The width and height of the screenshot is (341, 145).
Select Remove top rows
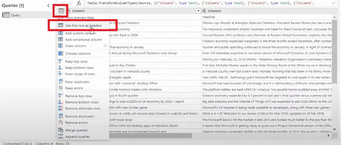pyautogui.click(x=79, y=96)
